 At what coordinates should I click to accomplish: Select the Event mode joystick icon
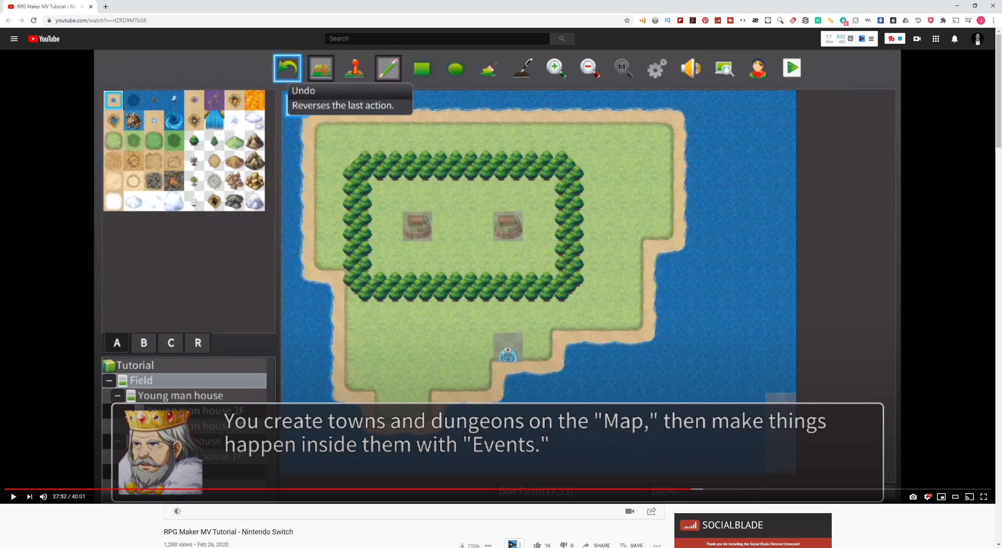355,68
